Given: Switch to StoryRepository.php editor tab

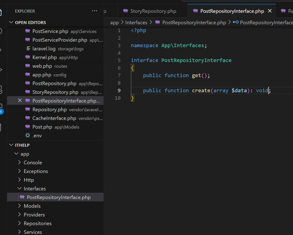Looking at the screenshot, I should click(x=153, y=11).
